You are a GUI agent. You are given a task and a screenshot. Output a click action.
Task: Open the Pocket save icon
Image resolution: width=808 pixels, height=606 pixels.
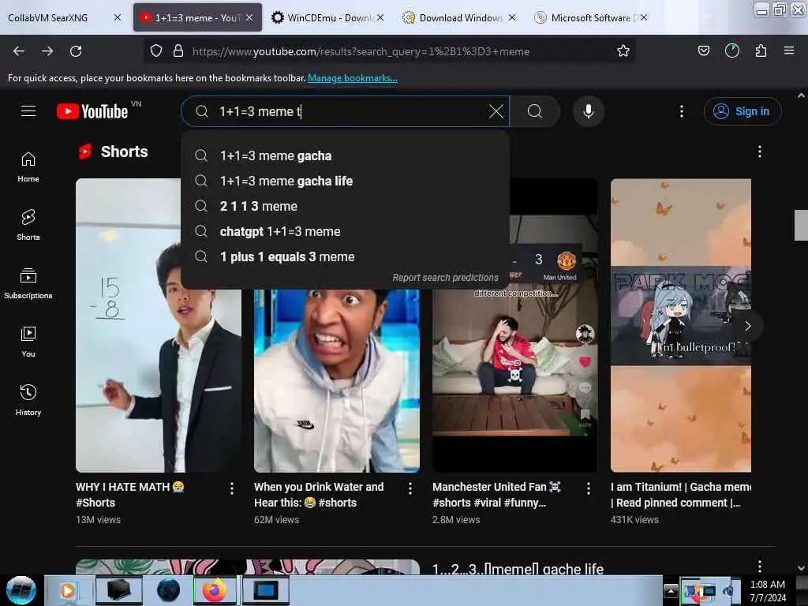tap(703, 50)
